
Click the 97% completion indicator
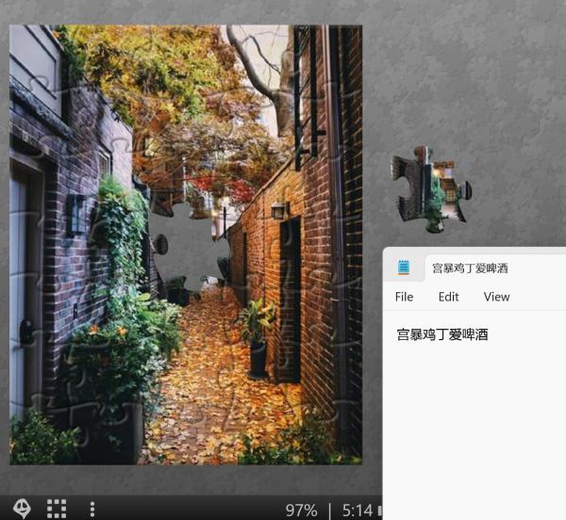(301, 510)
